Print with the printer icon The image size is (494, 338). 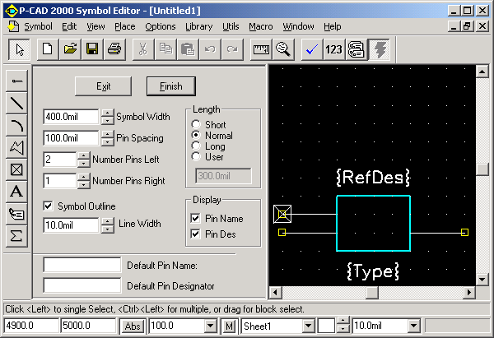tap(114, 49)
